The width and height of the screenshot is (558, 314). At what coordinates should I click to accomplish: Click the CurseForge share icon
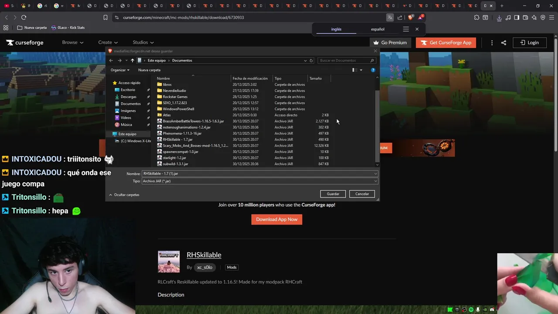[504, 43]
